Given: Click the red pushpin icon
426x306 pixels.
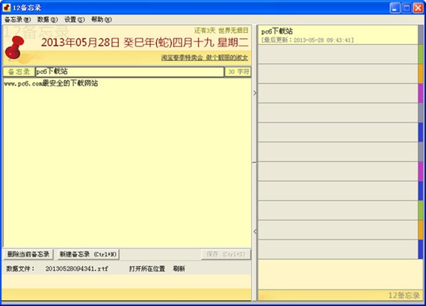Looking at the screenshot, I should [x=15, y=47].
